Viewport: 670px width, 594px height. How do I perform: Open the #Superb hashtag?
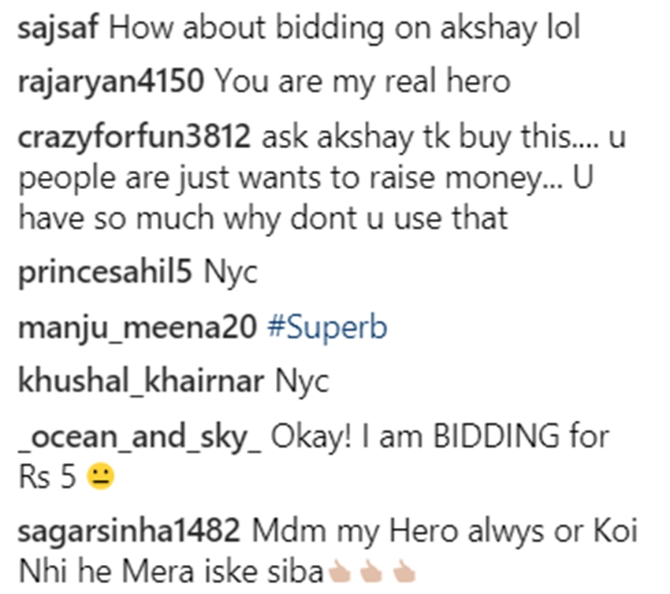point(327,327)
